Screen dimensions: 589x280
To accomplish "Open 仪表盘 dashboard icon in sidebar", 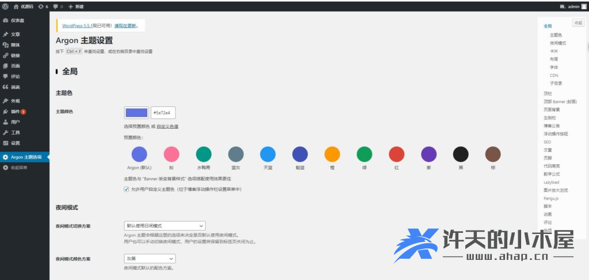I will [5, 20].
